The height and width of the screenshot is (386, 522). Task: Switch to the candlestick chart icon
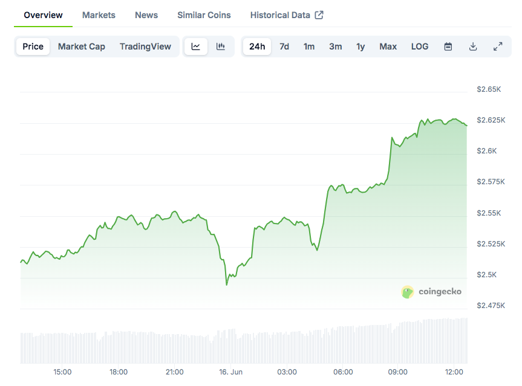click(x=221, y=46)
